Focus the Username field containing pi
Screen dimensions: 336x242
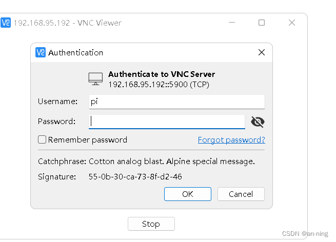(x=176, y=102)
